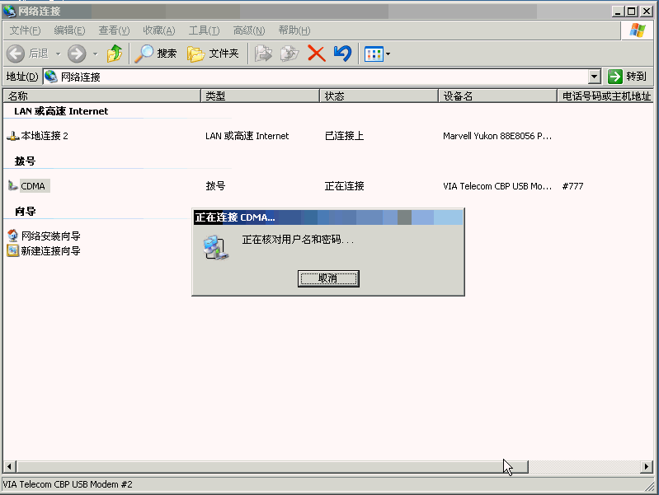Click the 转到 Go button
This screenshot has height=495, width=659.
[x=628, y=77]
